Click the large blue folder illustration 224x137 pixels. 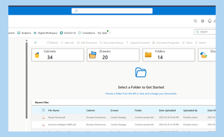pyautogui.click(x=141, y=72)
